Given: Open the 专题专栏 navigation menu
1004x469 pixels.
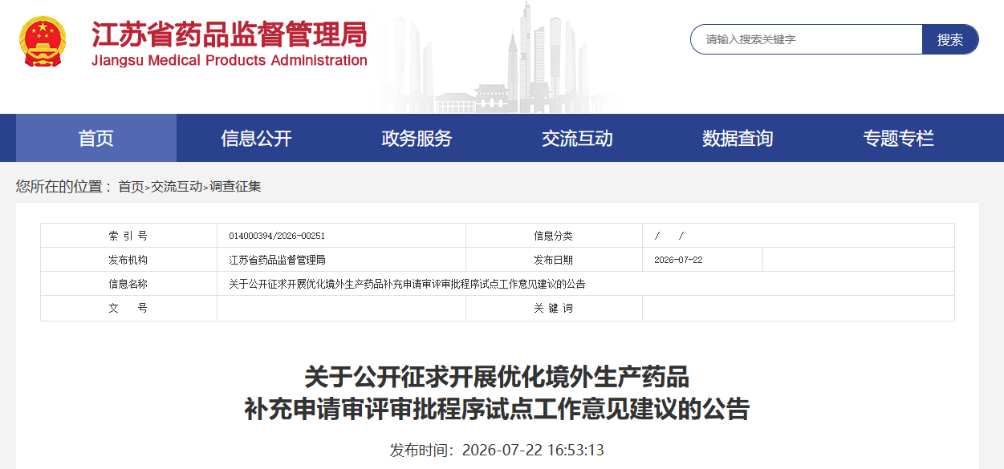Looking at the screenshot, I should tap(899, 138).
